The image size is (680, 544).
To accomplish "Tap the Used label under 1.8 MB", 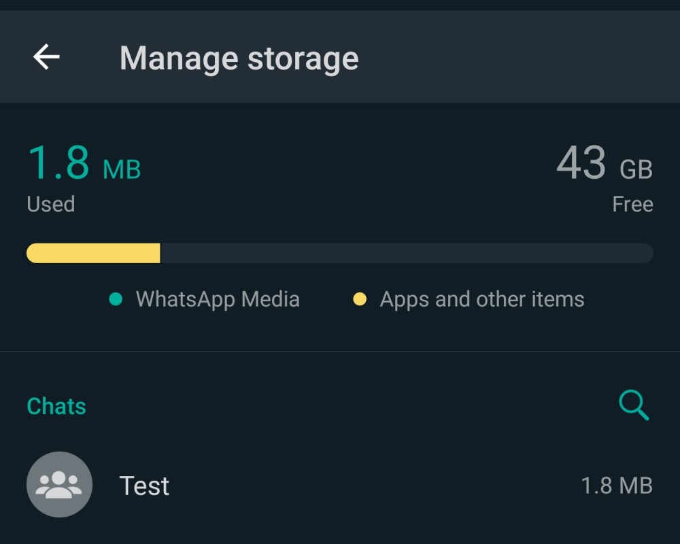I will tap(51, 204).
